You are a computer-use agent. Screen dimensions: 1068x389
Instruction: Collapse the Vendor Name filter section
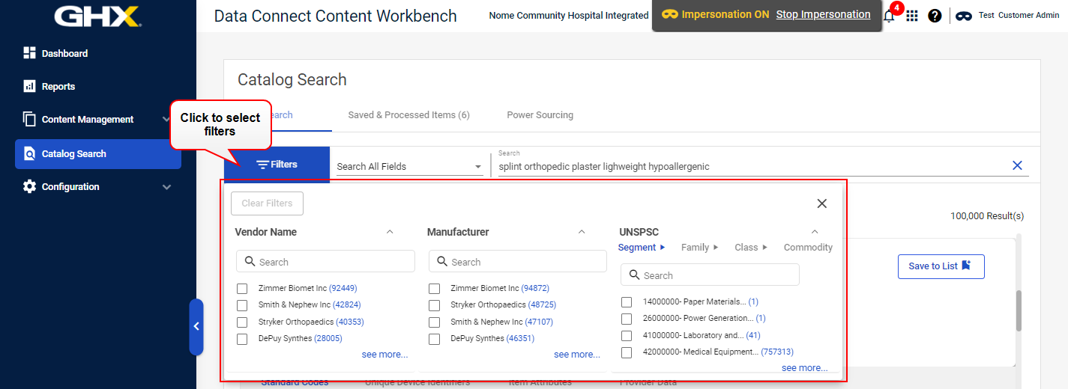click(x=390, y=232)
